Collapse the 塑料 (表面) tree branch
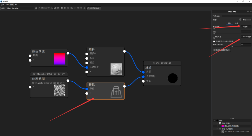 coord(217,123)
